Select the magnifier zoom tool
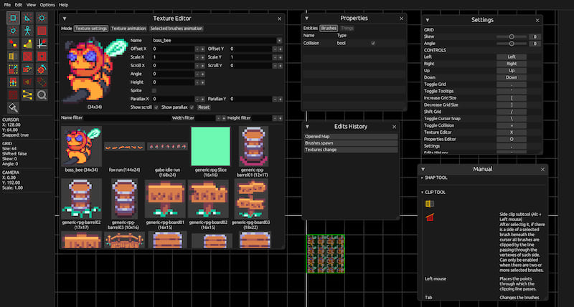Screen dimensions: 574x307 42,94
